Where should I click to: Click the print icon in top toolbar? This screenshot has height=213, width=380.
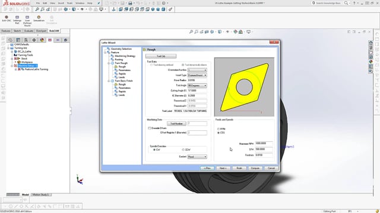tap(130, 3)
